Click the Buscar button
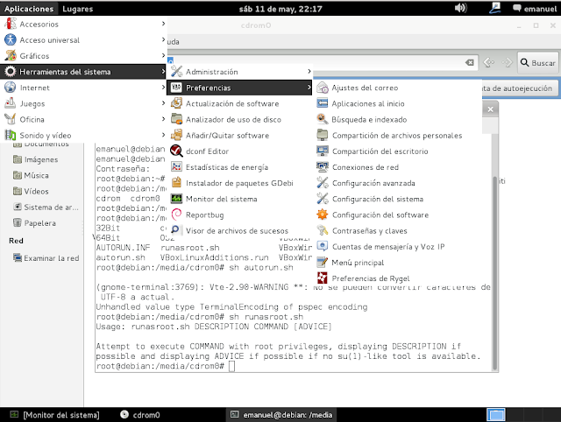Image resolution: width=561 pixels, height=422 pixels. (x=537, y=62)
